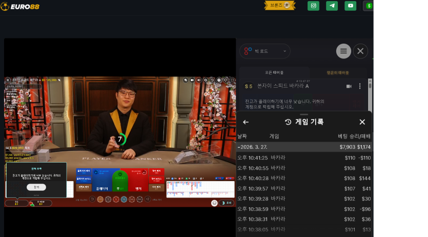Screen dimensions: 428x237
Task: Open the help question mark icon
Action: [219, 80]
